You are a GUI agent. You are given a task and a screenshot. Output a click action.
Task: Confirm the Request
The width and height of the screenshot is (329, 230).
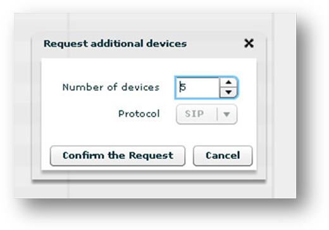coord(118,156)
